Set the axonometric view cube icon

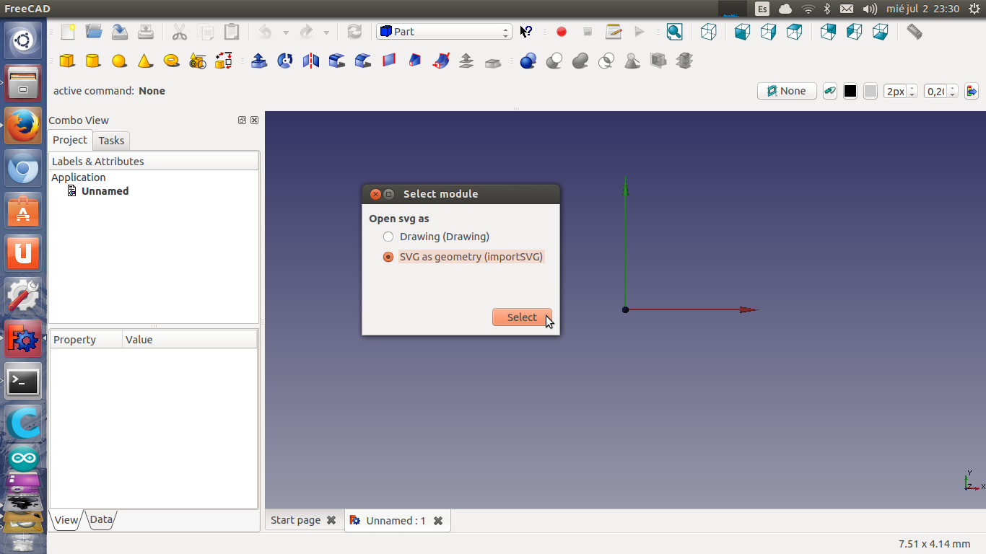709,32
